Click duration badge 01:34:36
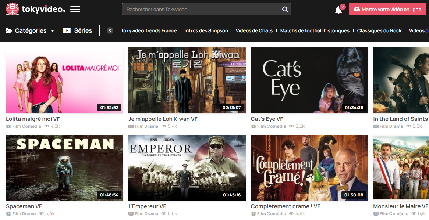429x220 pixels. (354, 108)
